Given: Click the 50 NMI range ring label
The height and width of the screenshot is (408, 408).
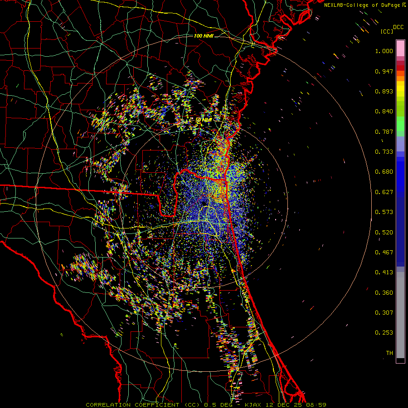Looking at the screenshot, I should tap(204, 120).
